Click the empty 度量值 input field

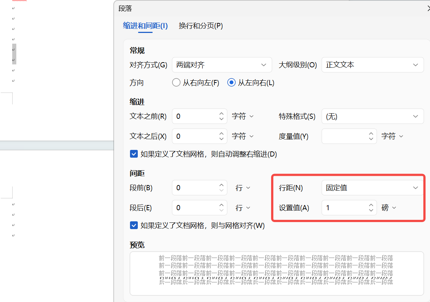344,136
